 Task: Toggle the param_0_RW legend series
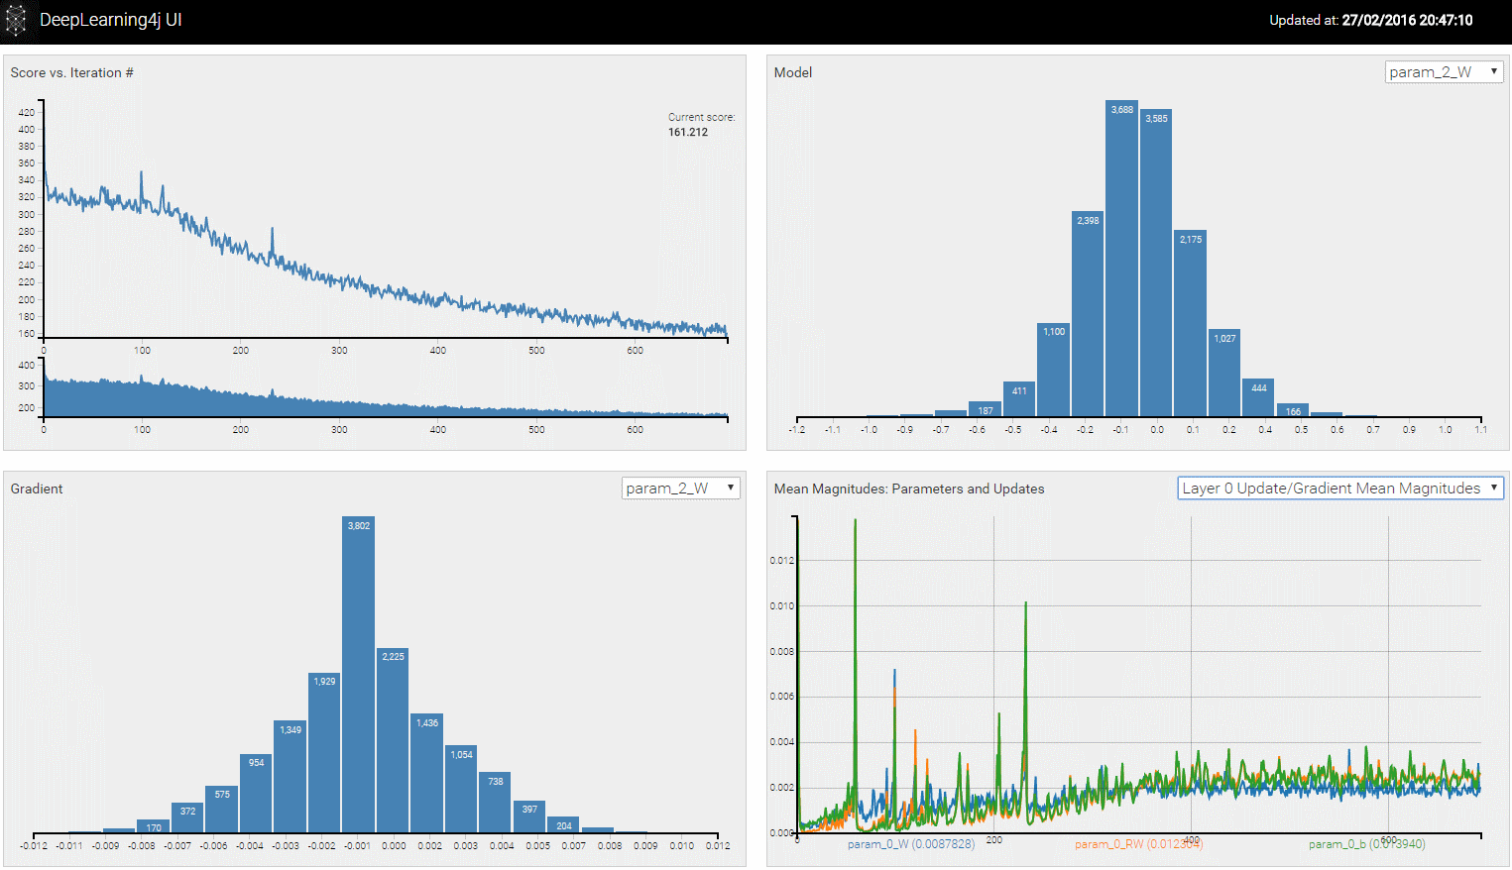tap(1138, 844)
